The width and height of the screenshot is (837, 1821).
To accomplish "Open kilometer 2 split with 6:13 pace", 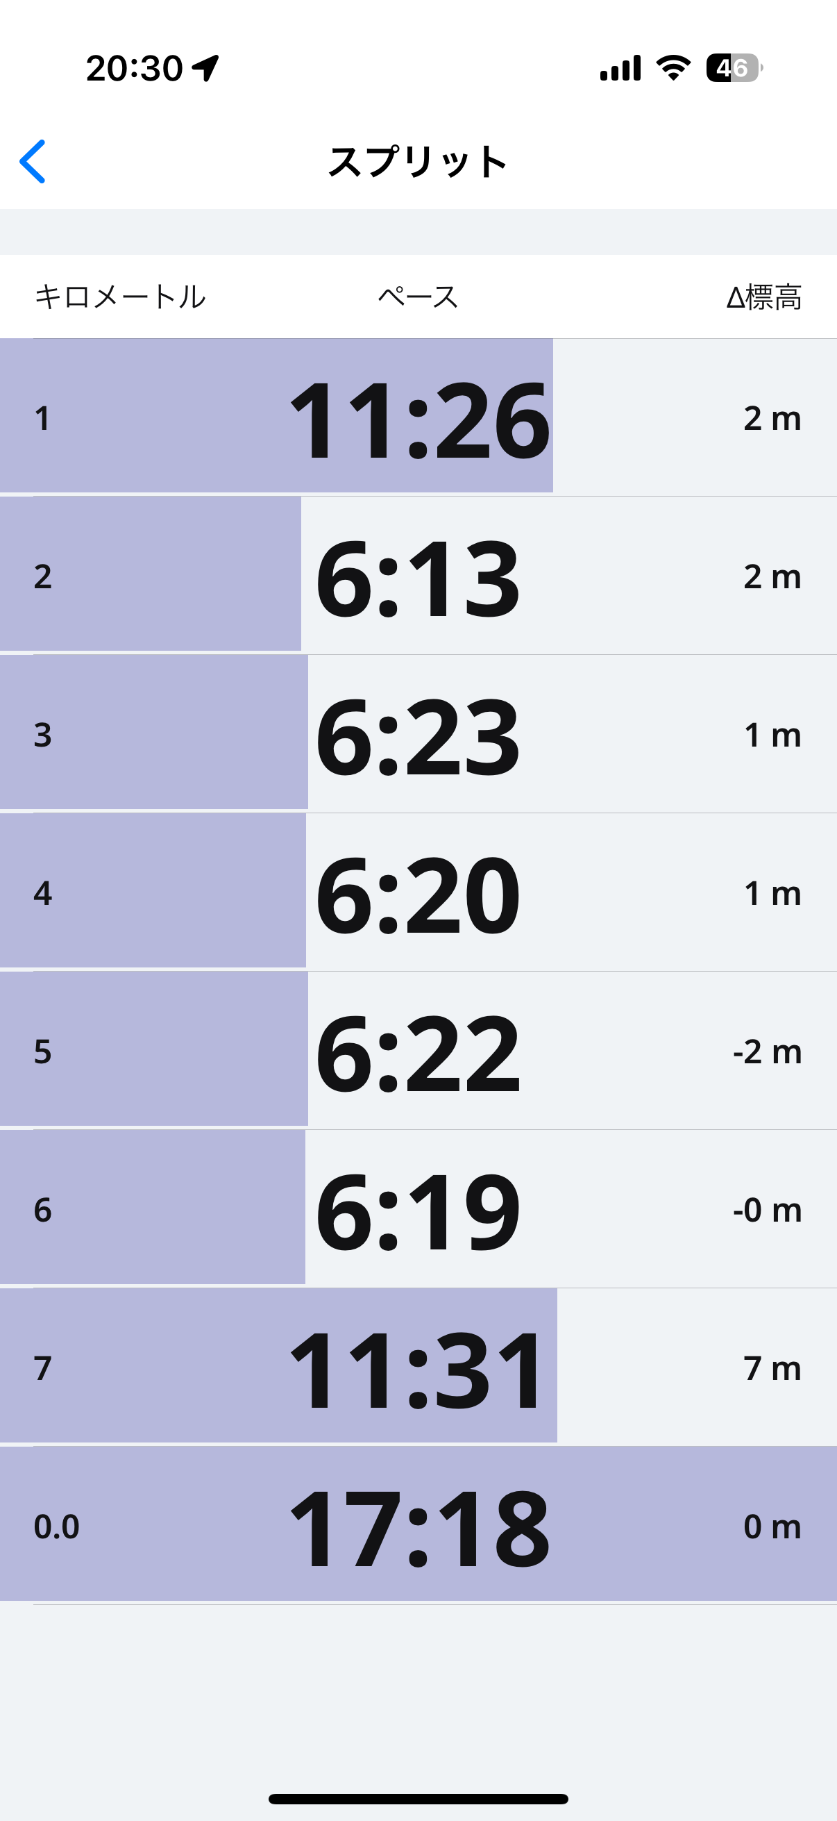I will 418,577.
